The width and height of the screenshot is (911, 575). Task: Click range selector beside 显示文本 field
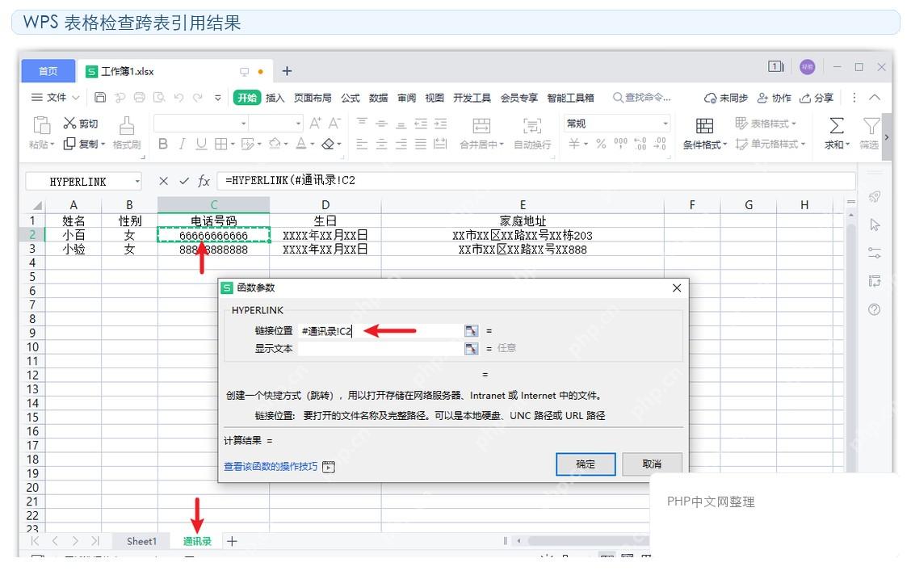click(x=471, y=348)
